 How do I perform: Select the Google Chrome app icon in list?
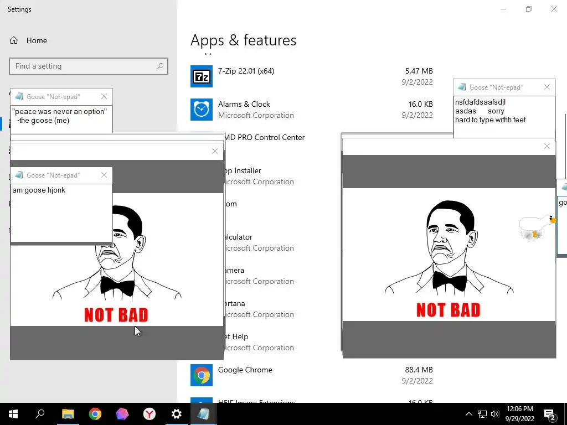tap(202, 375)
